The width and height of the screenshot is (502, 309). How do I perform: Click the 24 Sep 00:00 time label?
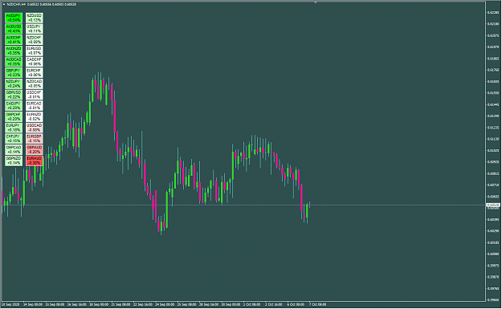pyautogui.click(x=165, y=304)
